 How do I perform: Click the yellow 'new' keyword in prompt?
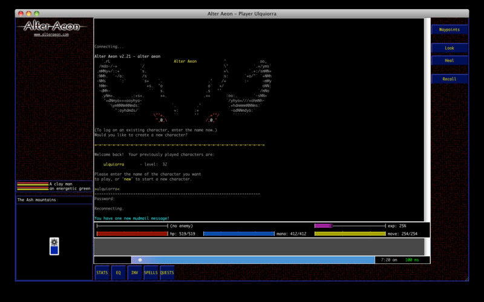click(128, 179)
